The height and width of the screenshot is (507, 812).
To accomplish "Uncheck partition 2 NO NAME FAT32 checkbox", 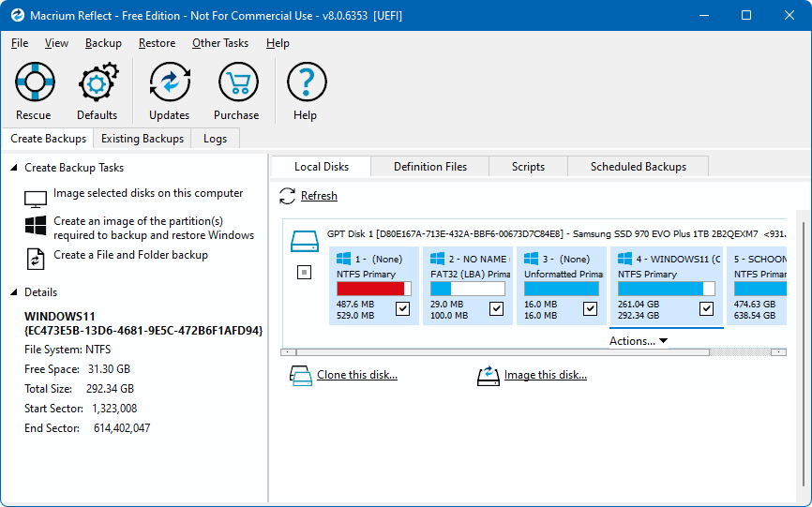I will coord(496,309).
